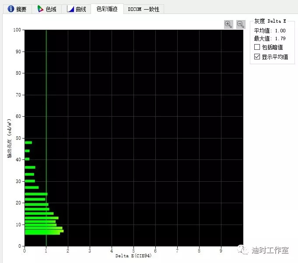
Task: Enable the 包括暗值 checkbox
Action: click(x=257, y=47)
